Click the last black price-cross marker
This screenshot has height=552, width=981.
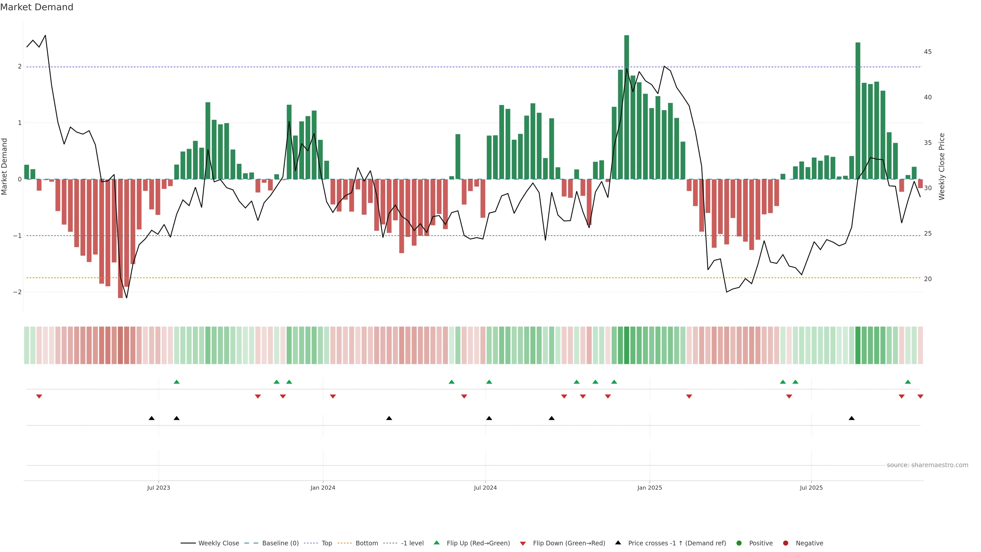(x=851, y=418)
